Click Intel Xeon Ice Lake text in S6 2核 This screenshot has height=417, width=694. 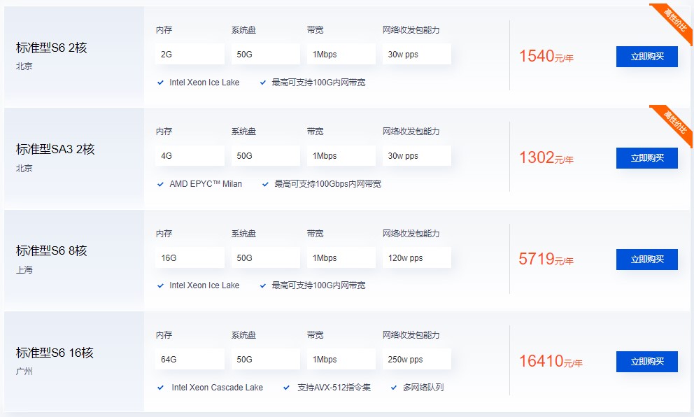click(x=204, y=83)
